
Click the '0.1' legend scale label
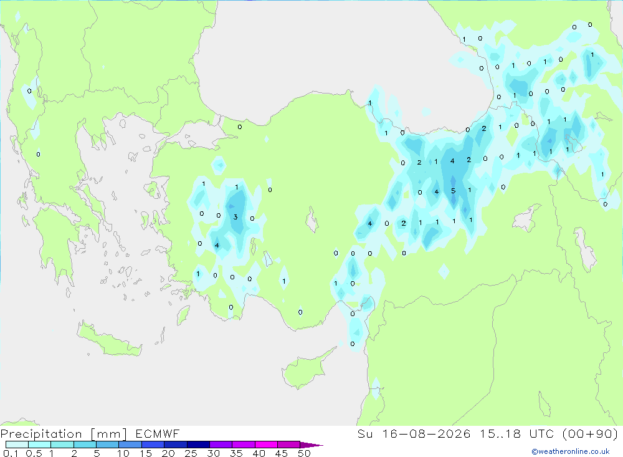(11, 453)
